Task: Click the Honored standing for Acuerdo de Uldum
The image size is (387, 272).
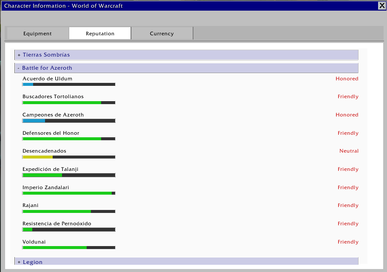Action: pos(347,79)
